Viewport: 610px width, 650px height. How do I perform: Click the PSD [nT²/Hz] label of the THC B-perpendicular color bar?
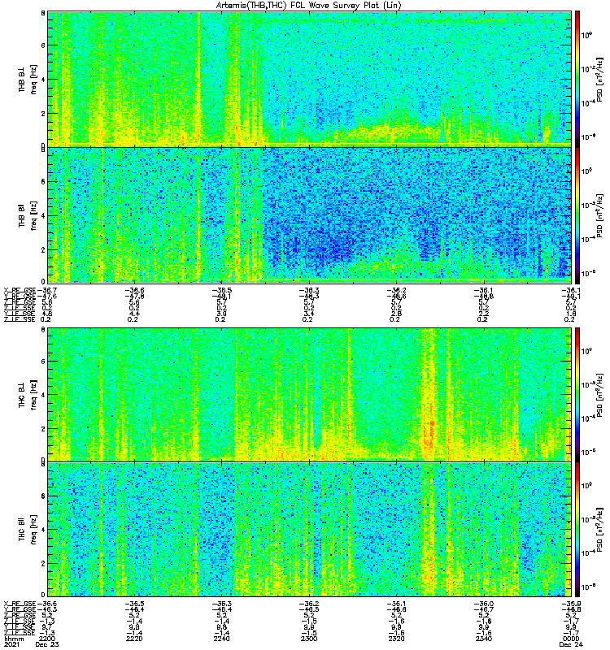coord(600,394)
